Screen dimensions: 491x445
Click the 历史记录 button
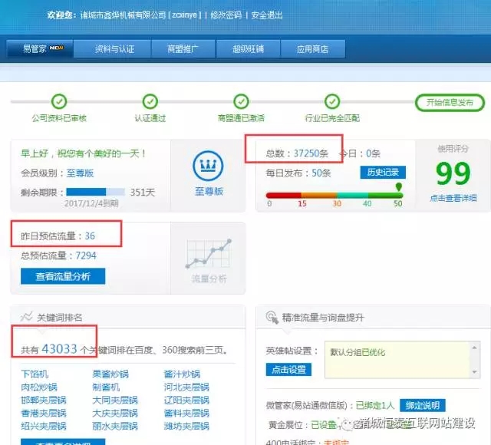(x=382, y=173)
